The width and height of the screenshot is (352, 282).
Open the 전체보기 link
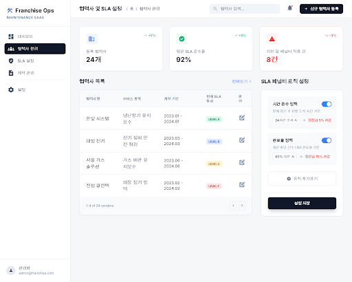[241, 81]
